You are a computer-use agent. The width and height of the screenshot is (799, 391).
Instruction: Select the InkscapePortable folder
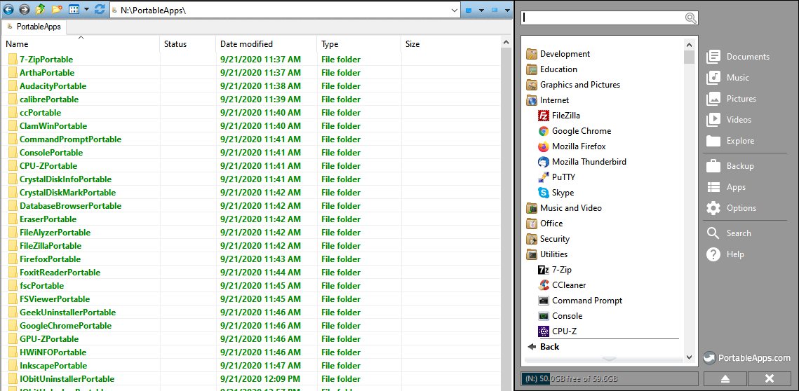(53, 366)
